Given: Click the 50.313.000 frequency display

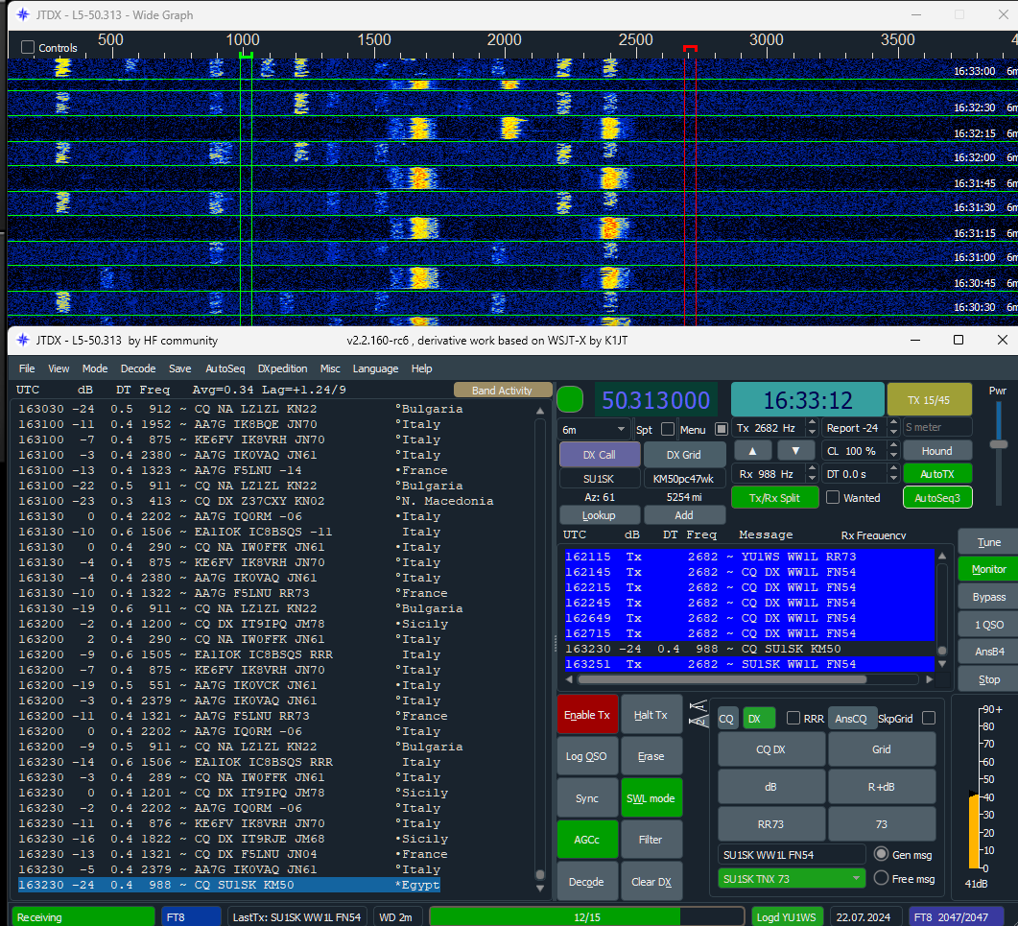Looking at the screenshot, I should (x=655, y=400).
